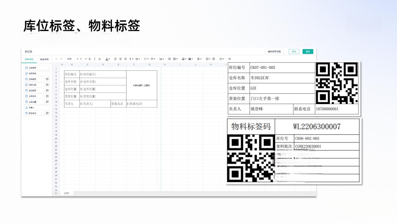Click the CGRK220630001 batch value

pyautogui.click(x=308, y=146)
